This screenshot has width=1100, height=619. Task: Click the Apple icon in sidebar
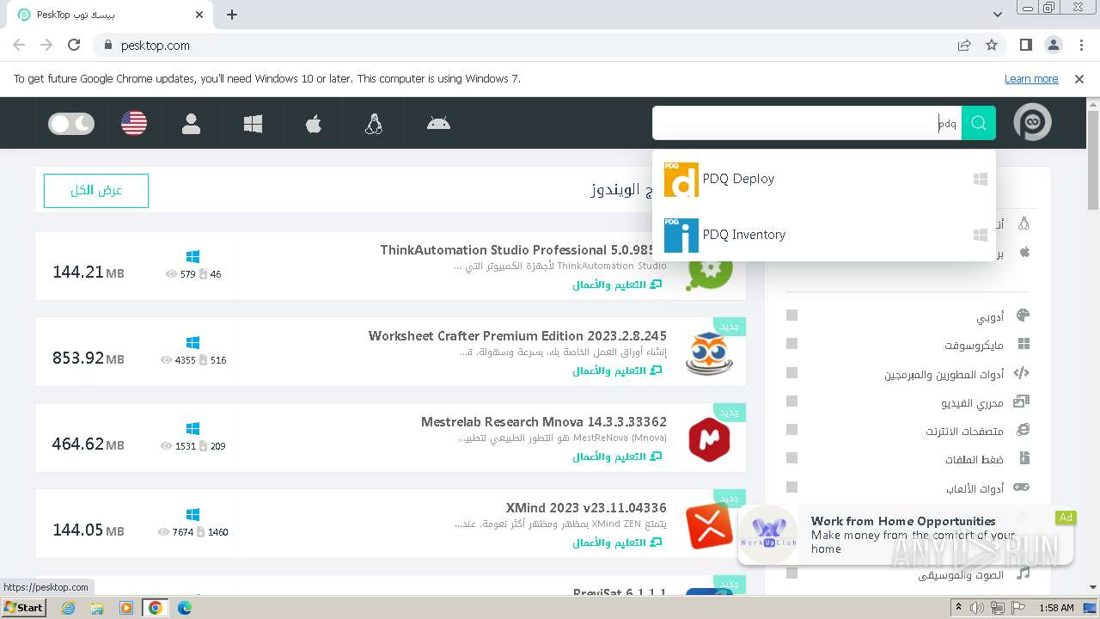[1024, 252]
